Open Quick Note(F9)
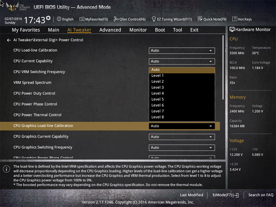 pyautogui.click(x=212, y=19)
